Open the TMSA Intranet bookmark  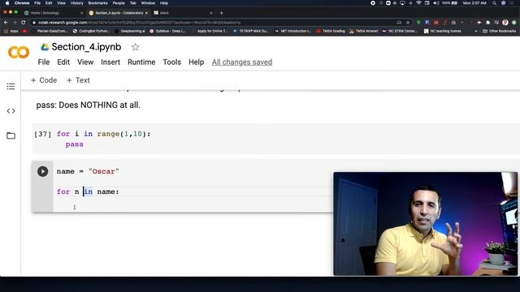363,31
